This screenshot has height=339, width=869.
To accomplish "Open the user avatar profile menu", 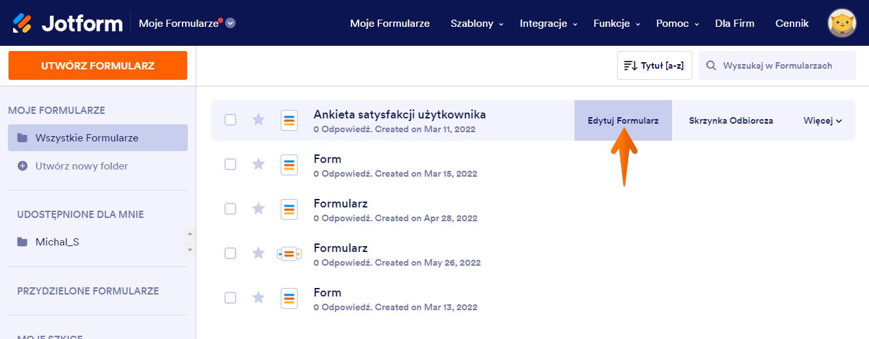I will pos(842,24).
